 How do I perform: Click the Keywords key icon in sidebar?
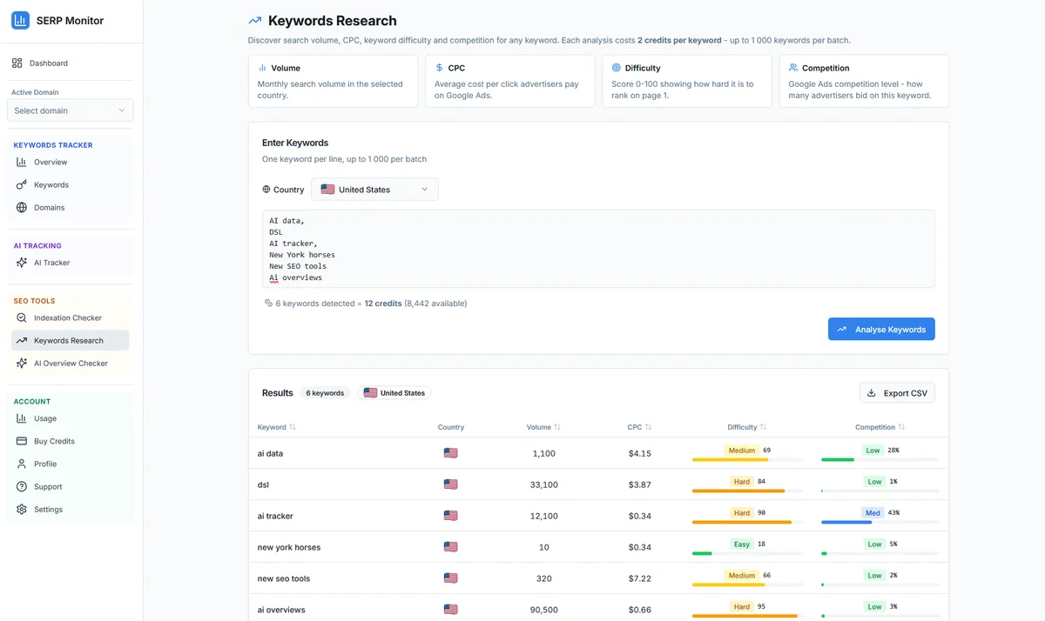(x=22, y=185)
